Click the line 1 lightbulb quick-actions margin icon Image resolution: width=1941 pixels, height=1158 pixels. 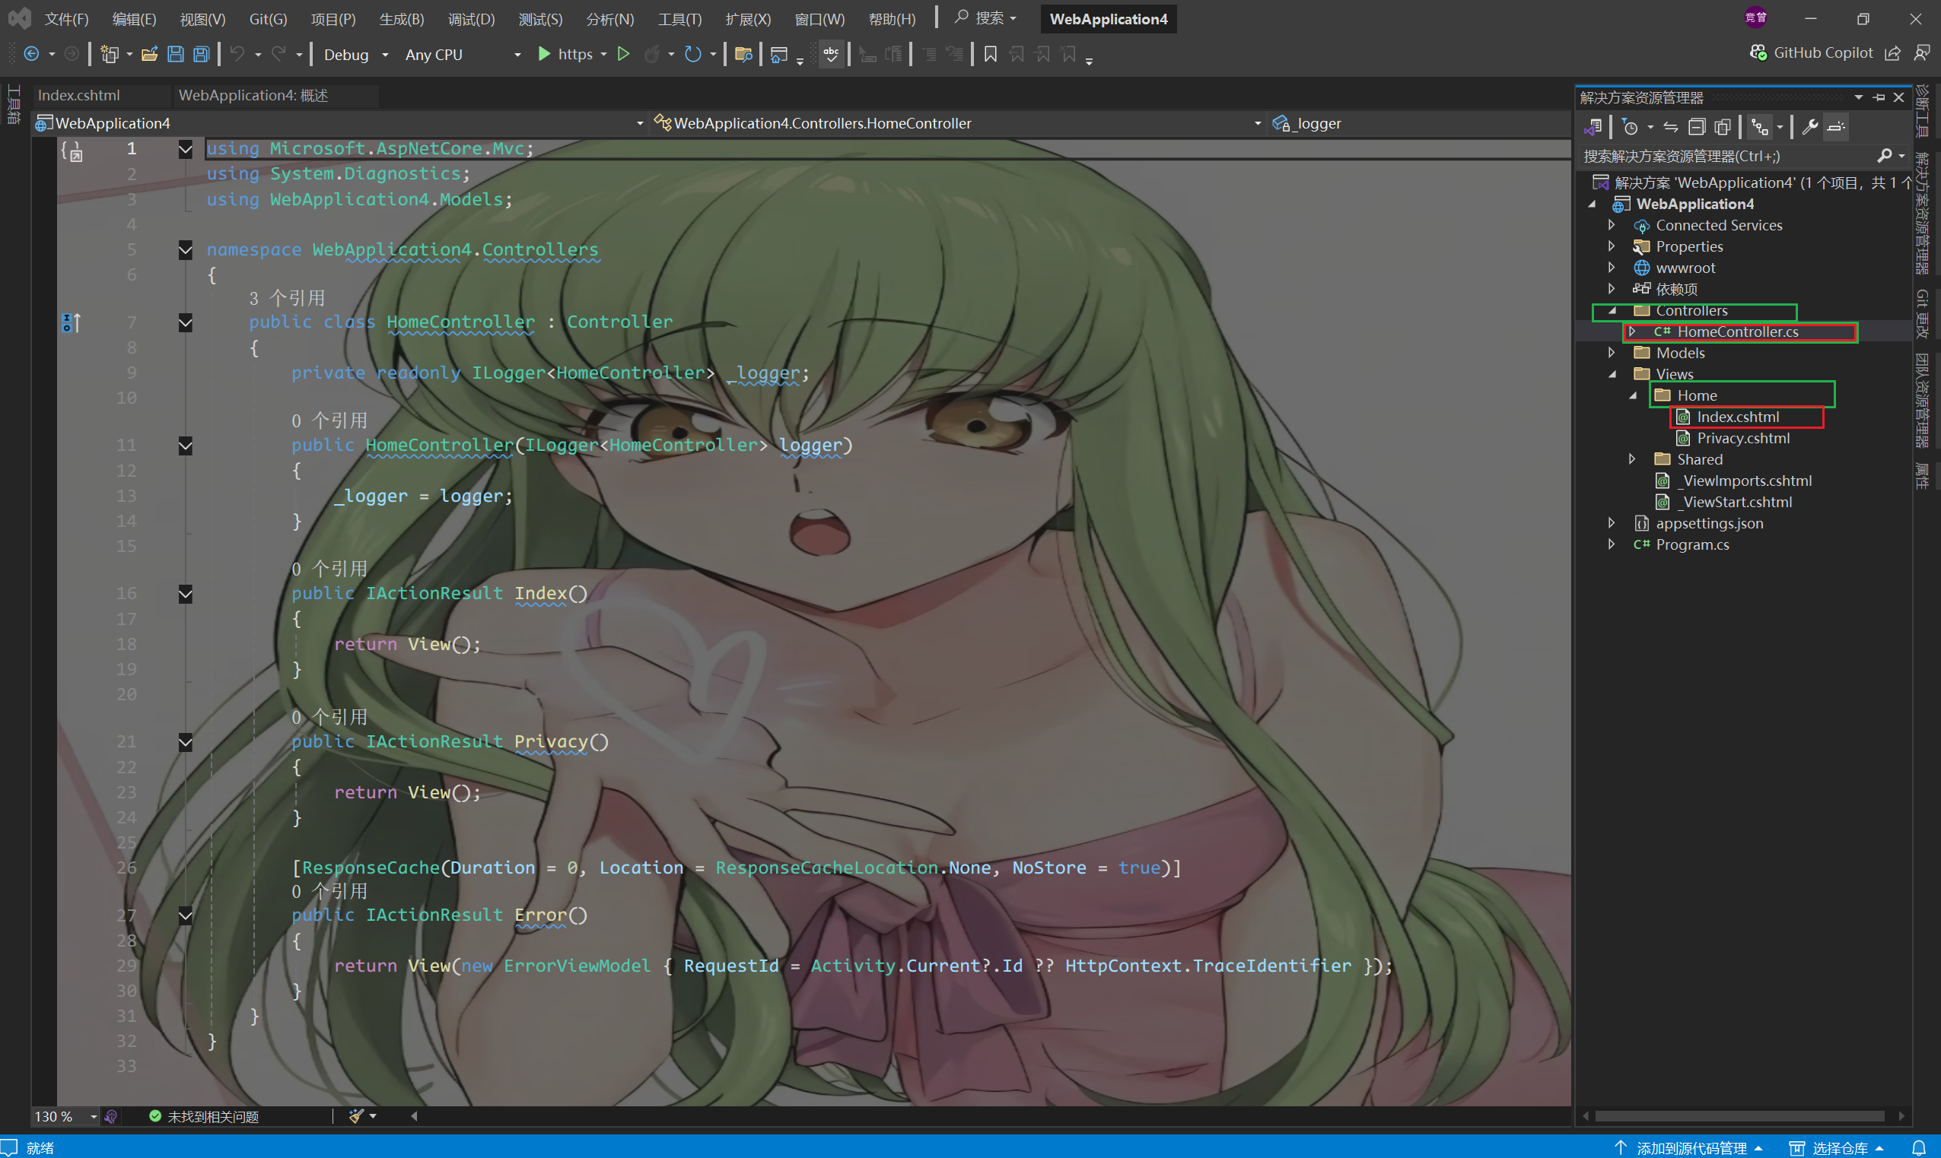pos(72,151)
